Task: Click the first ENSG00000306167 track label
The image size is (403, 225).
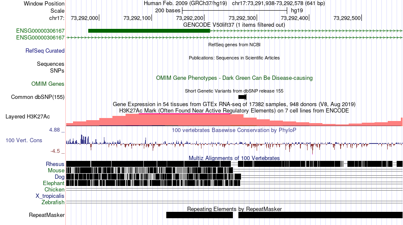Action: [40, 31]
